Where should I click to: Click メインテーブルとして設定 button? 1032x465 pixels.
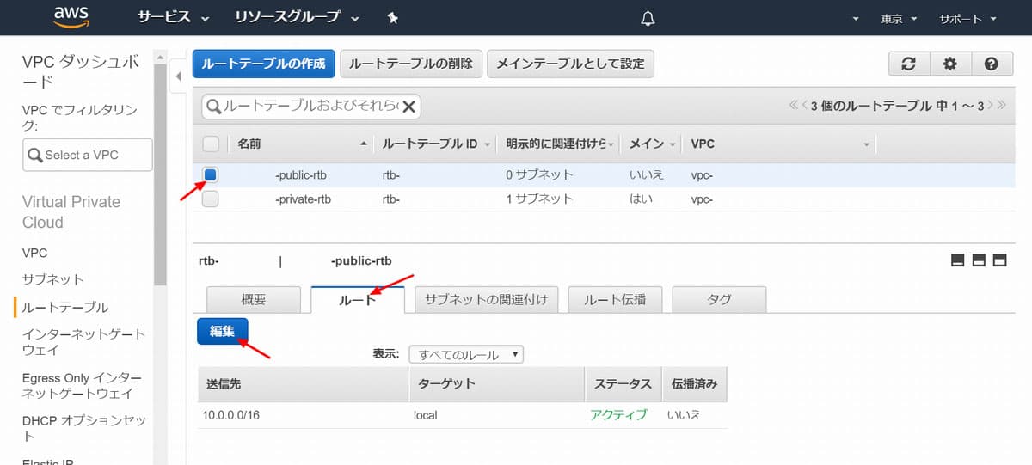(571, 64)
